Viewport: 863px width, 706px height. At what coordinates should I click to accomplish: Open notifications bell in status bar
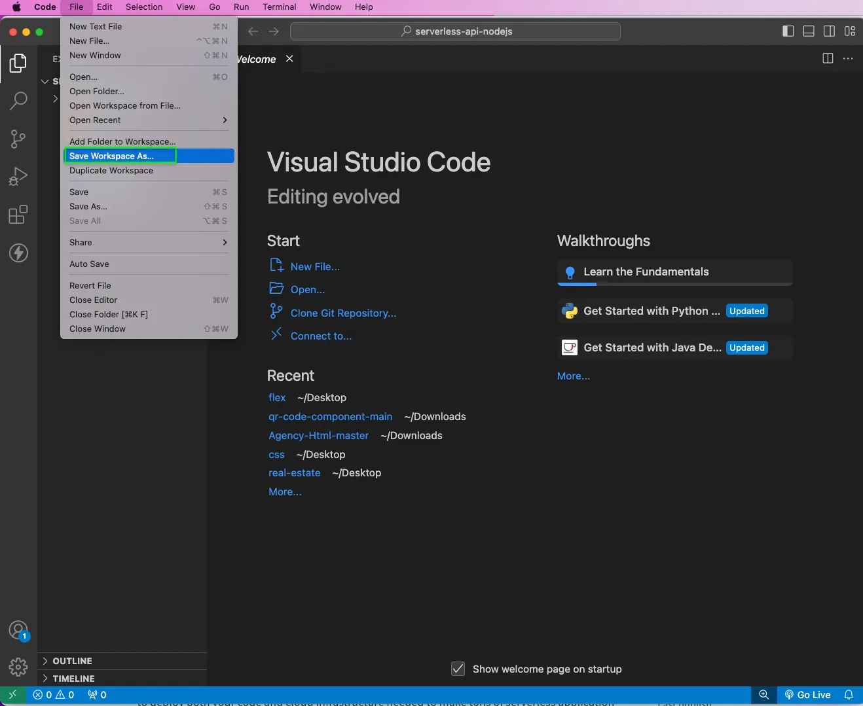(x=849, y=695)
